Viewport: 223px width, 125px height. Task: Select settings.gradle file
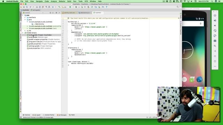point(40,46)
